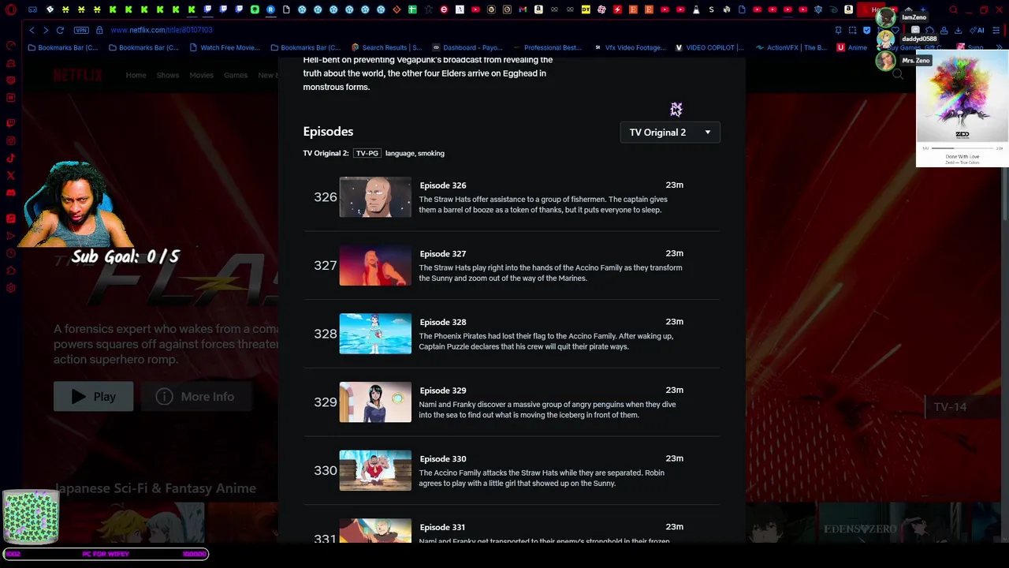This screenshot has height=568, width=1009.
Task: Open the Opera menu logo
Action: [11, 10]
